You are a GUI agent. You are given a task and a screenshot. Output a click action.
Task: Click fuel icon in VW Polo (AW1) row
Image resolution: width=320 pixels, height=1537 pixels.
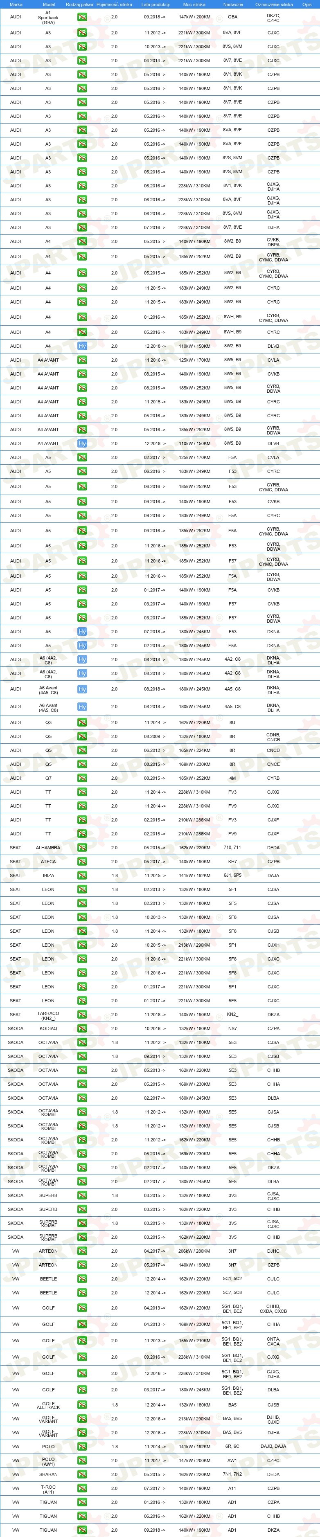(82, 1460)
